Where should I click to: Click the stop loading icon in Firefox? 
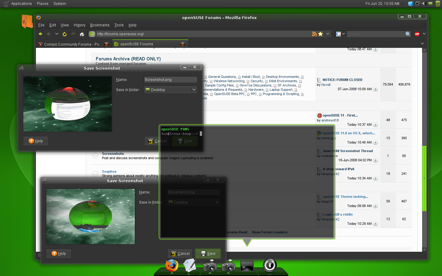[x=73, y=34]
